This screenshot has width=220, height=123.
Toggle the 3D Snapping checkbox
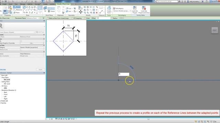point(72,18)
